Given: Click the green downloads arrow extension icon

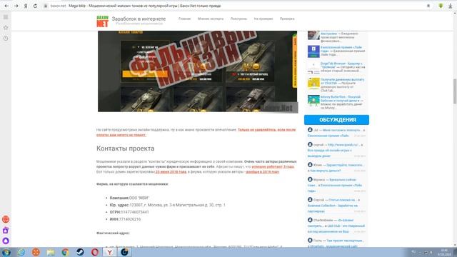Looking at the screenshot, I should pos(441,6).
